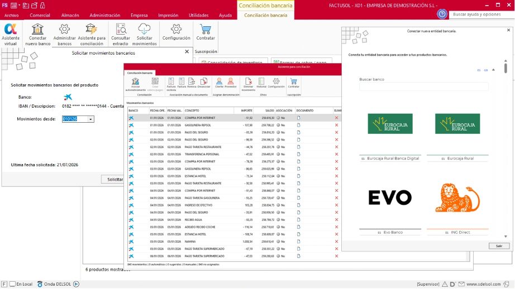
Task: Click the SALDO column header
Action: point(264,110)
